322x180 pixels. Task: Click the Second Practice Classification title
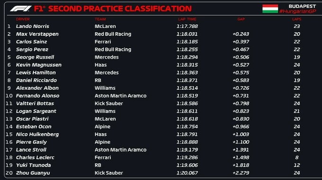pos(120,9)
